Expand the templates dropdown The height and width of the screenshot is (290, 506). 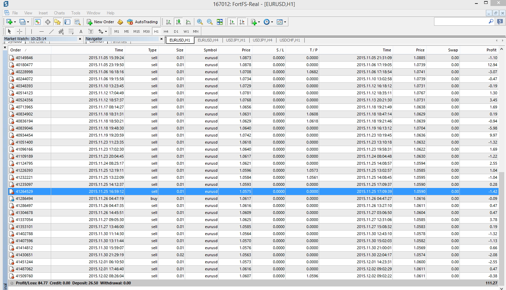[x=285, y=22]
